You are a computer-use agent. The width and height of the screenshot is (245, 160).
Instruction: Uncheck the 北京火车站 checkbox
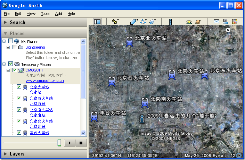(x=19, y=87)
